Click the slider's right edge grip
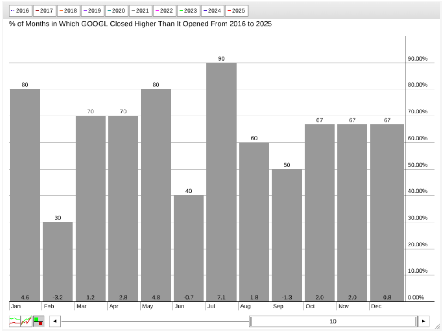 point(416,322)
